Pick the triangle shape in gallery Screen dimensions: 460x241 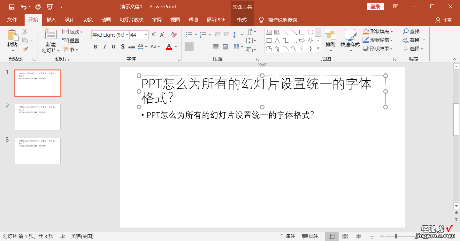(277, 40)
